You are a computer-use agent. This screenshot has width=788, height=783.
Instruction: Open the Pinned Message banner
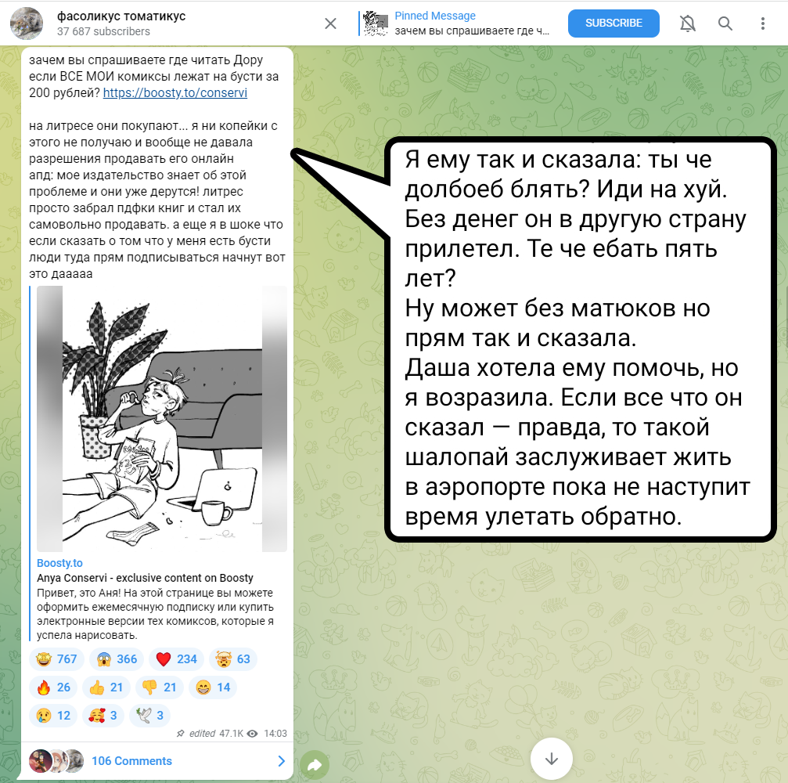pyautogui.click(x=456, y=23)
